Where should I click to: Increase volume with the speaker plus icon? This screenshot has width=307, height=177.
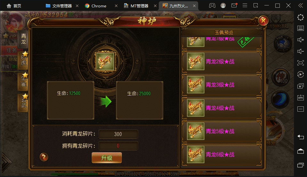301,40
